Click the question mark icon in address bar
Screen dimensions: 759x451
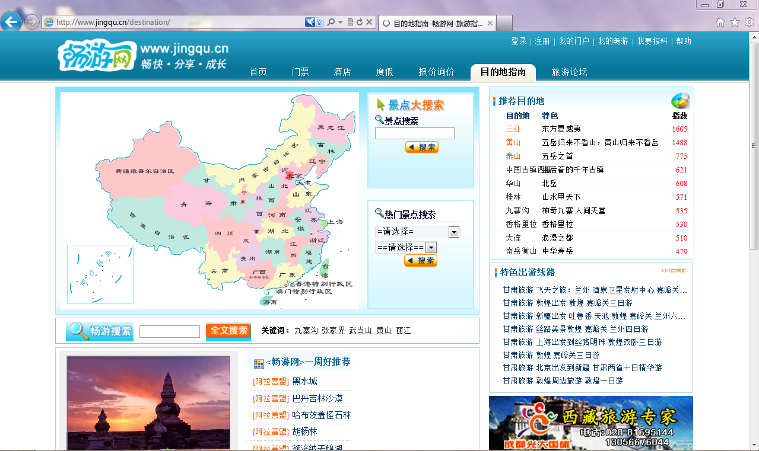point(319,22)
